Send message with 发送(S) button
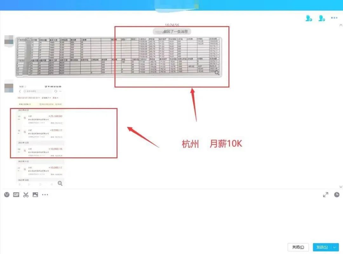 coord(322,247)
